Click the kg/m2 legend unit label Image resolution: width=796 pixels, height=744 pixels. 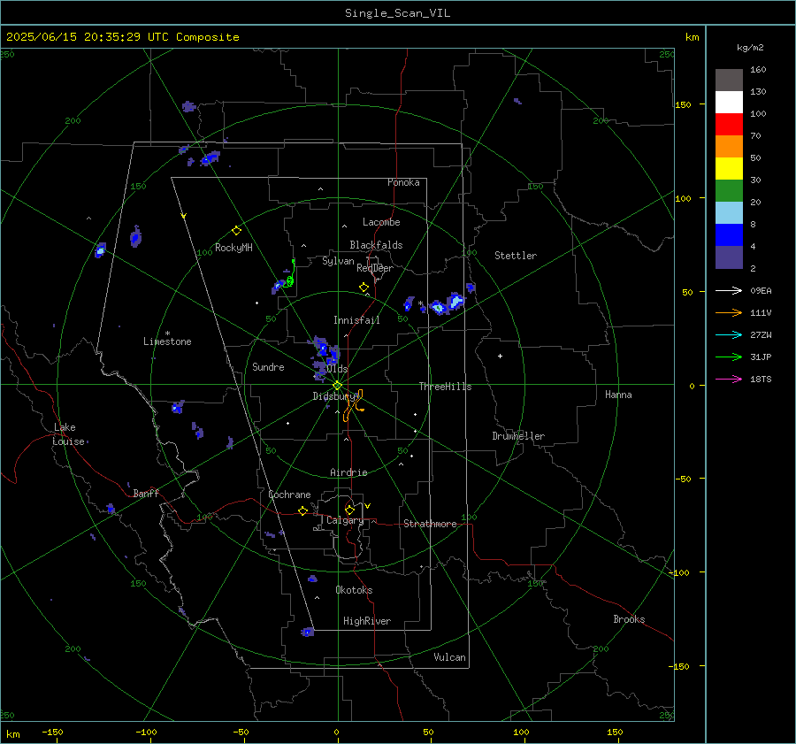point(750,48)
